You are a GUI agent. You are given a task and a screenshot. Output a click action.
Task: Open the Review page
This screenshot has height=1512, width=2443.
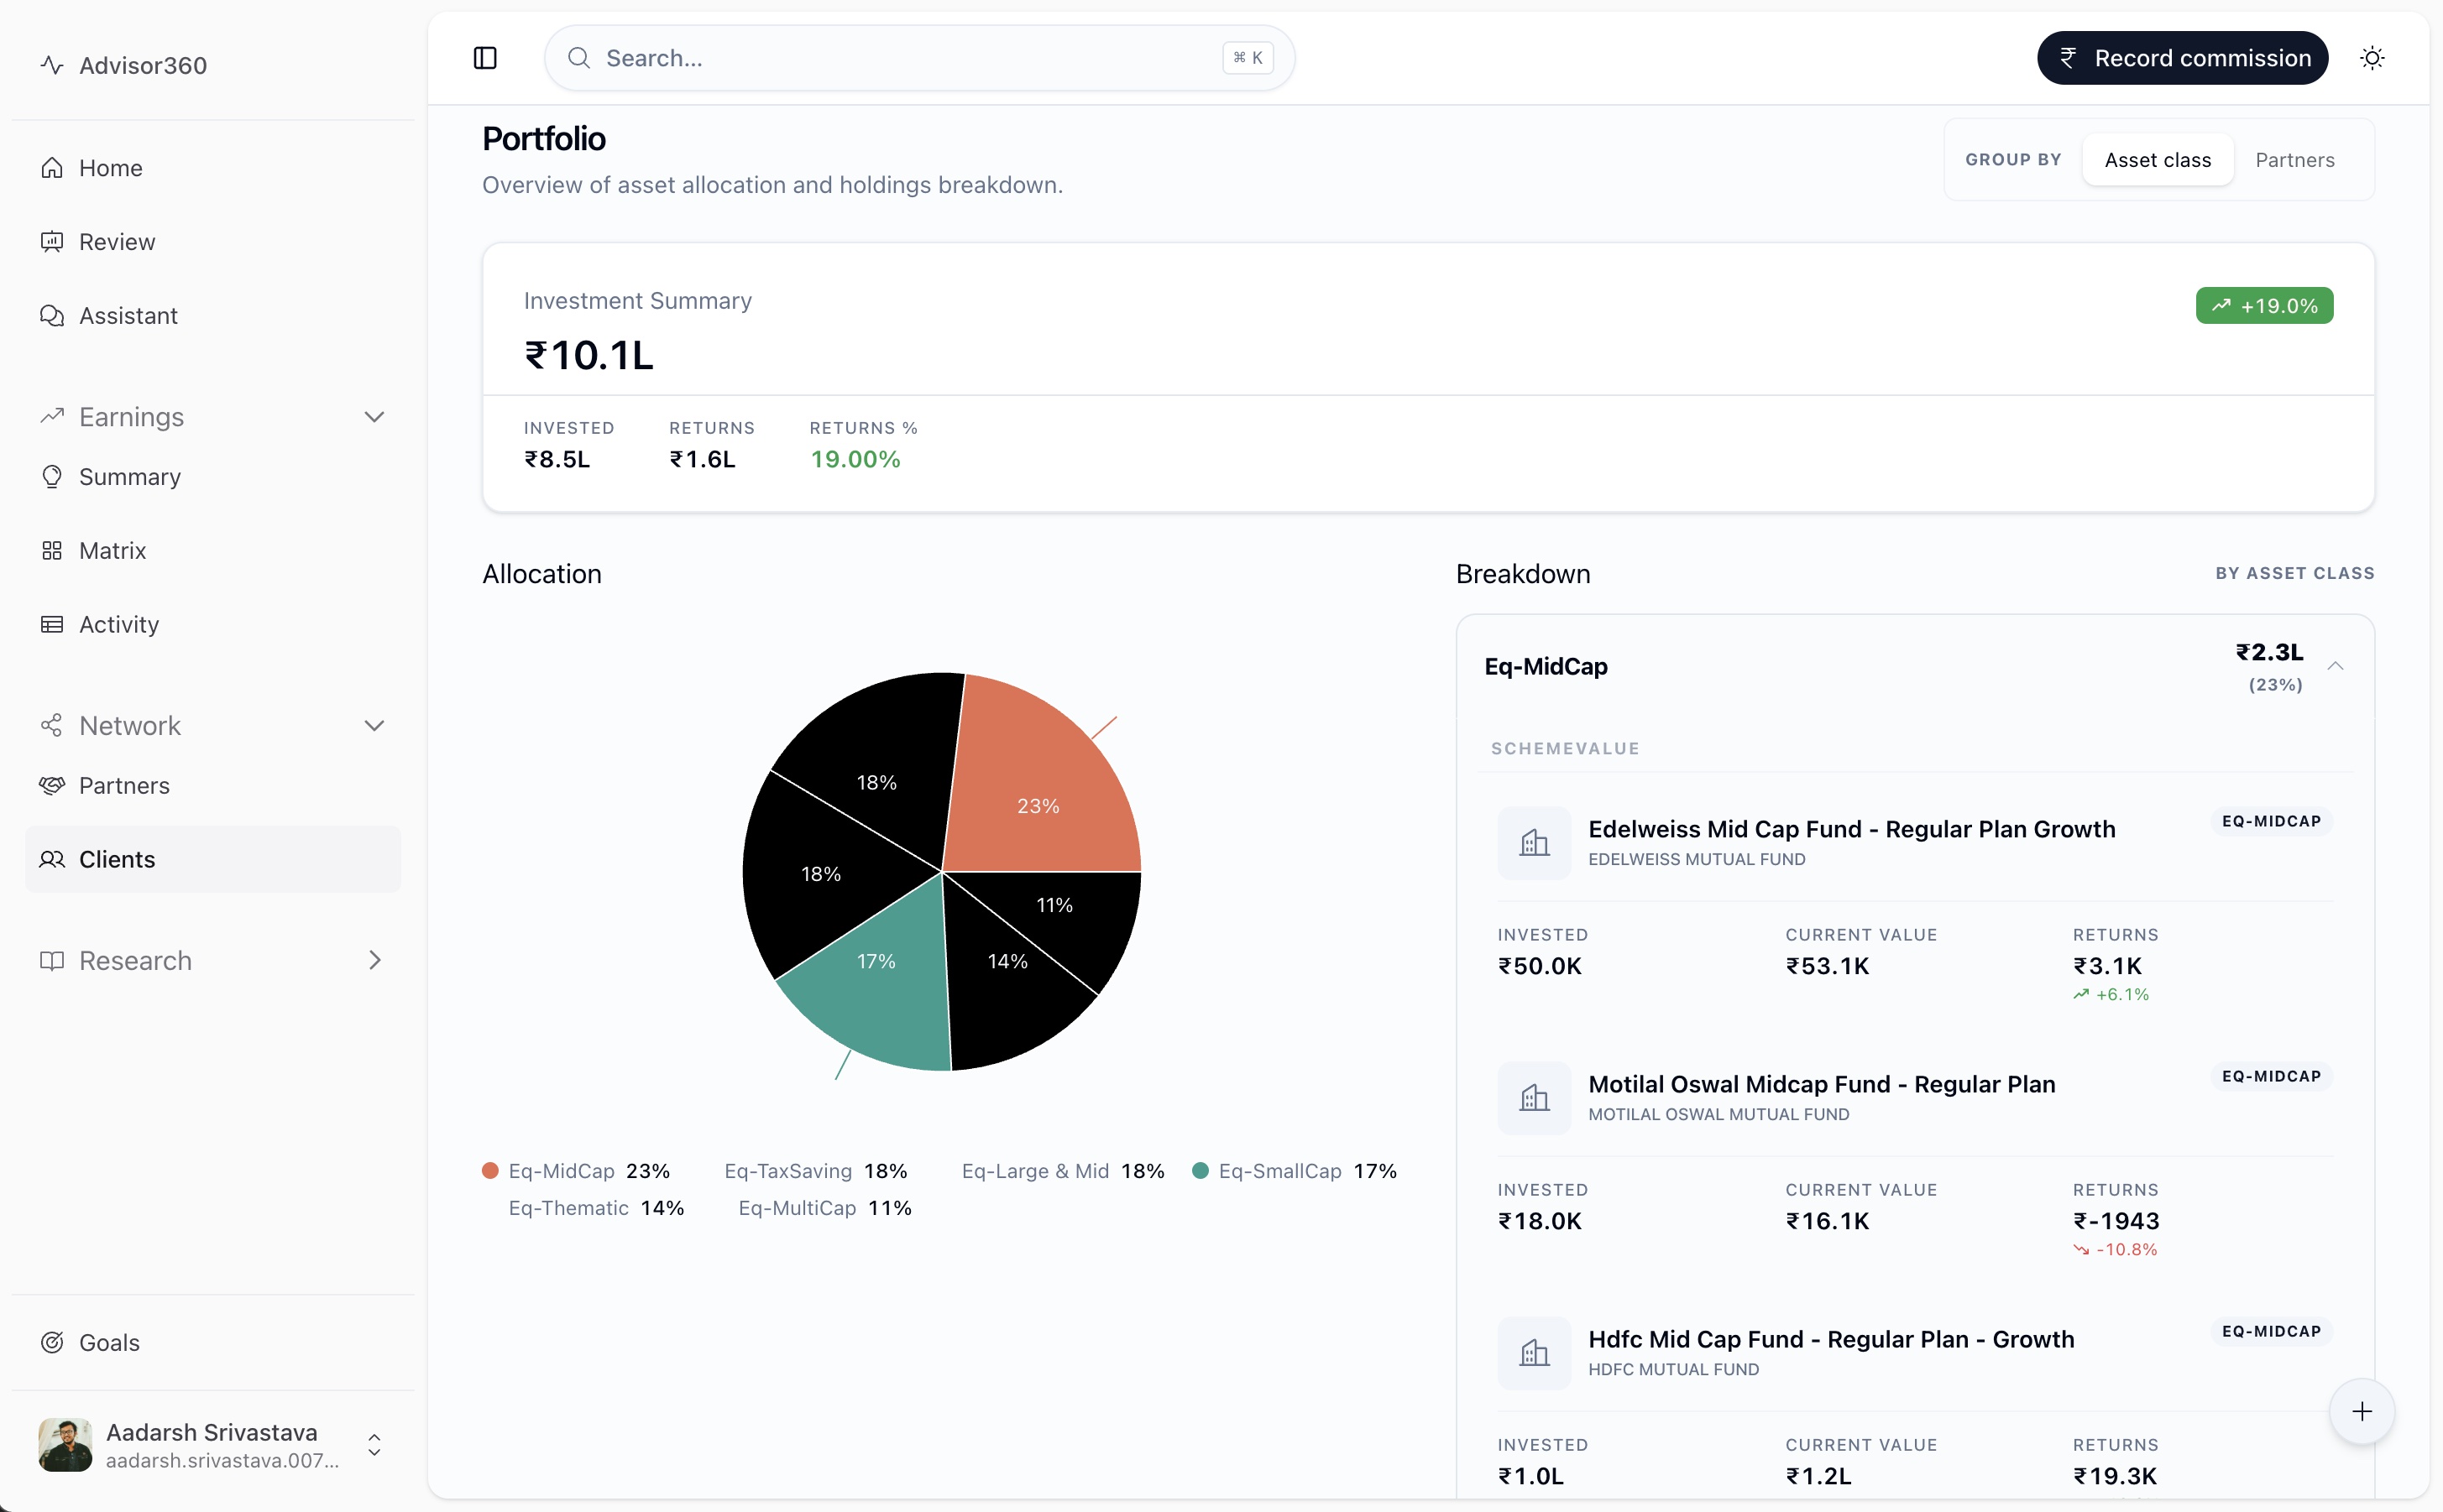click(213, 242)
